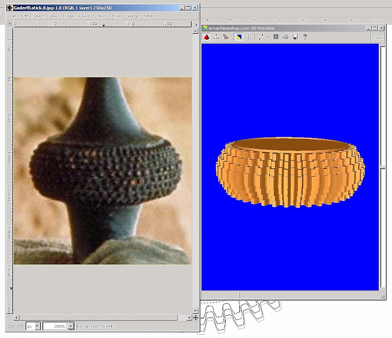Click the gray square icon in 3D Preview
Viewport: 392px width, 338px height.
275,37
